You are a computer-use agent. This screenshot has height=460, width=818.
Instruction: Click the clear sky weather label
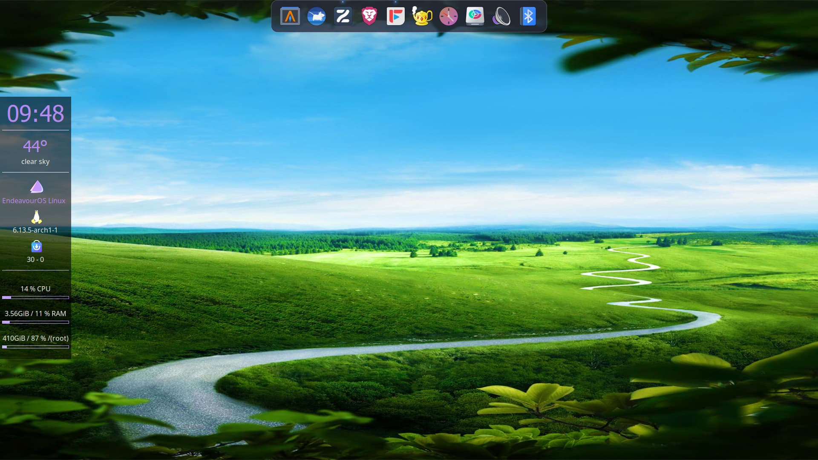[x=35, y=161]
